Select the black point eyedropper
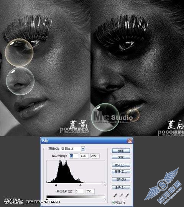This screenshot has width=184, height=207. [115, 196]
